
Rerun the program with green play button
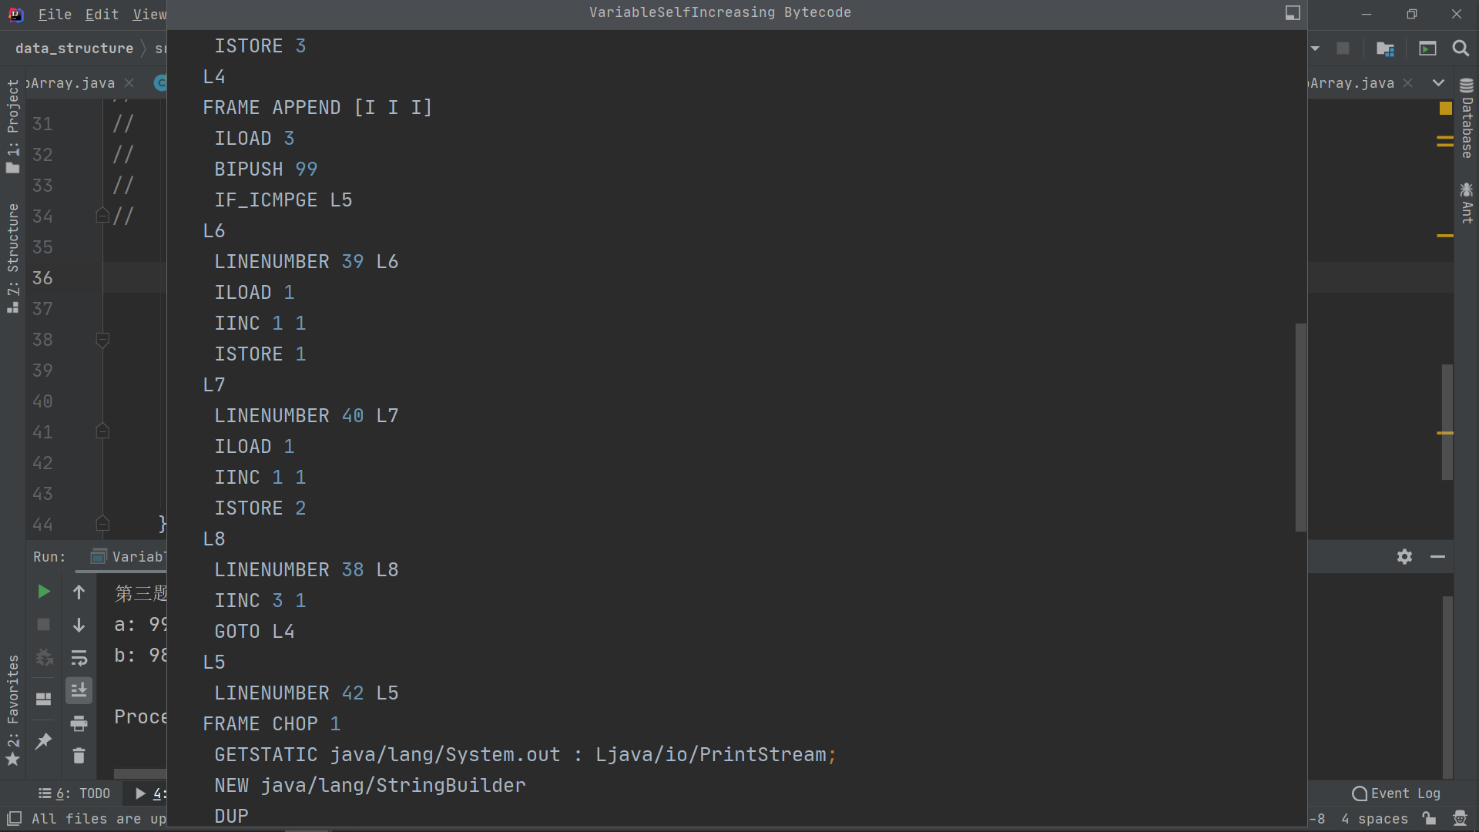43,592
